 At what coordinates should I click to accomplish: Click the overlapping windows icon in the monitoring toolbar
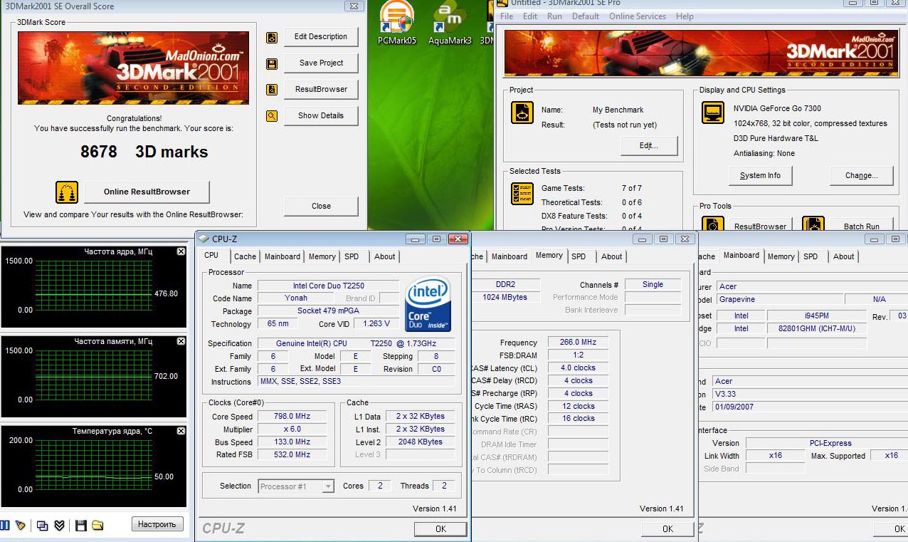(x=43, y=525)
